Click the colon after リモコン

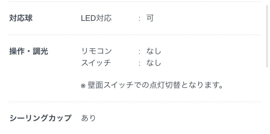139,52
